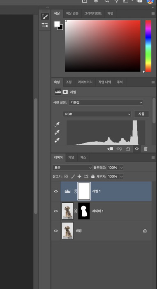The height and width of the screenshot is (289, 157).
Task: Expand icon panels with left double-arrow
Action: [48, 7]
